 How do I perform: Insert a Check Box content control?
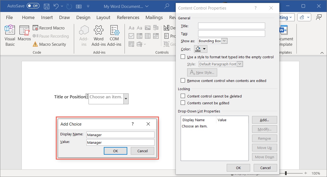(131, 36)
